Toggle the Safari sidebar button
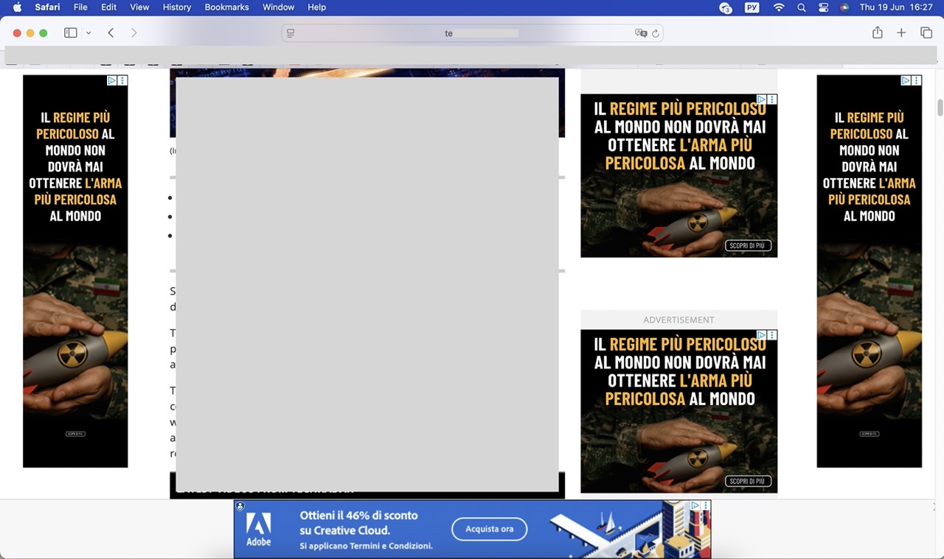Viewport: 944px width, 559px height. point(71,33)
